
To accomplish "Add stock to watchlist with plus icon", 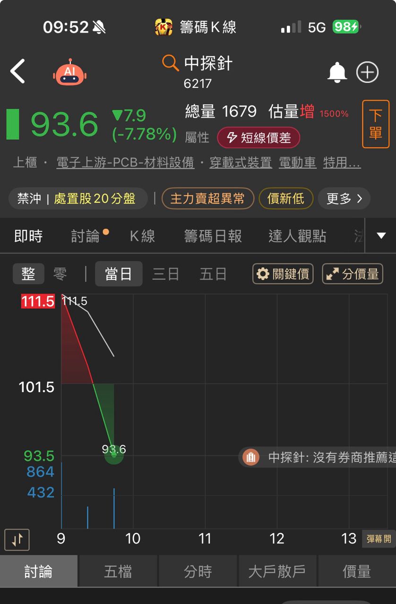I will [x=367, y=72].
